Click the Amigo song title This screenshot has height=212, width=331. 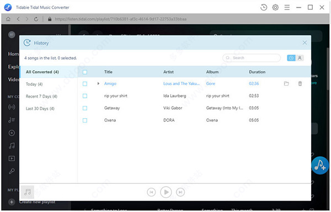click(110, 83)
